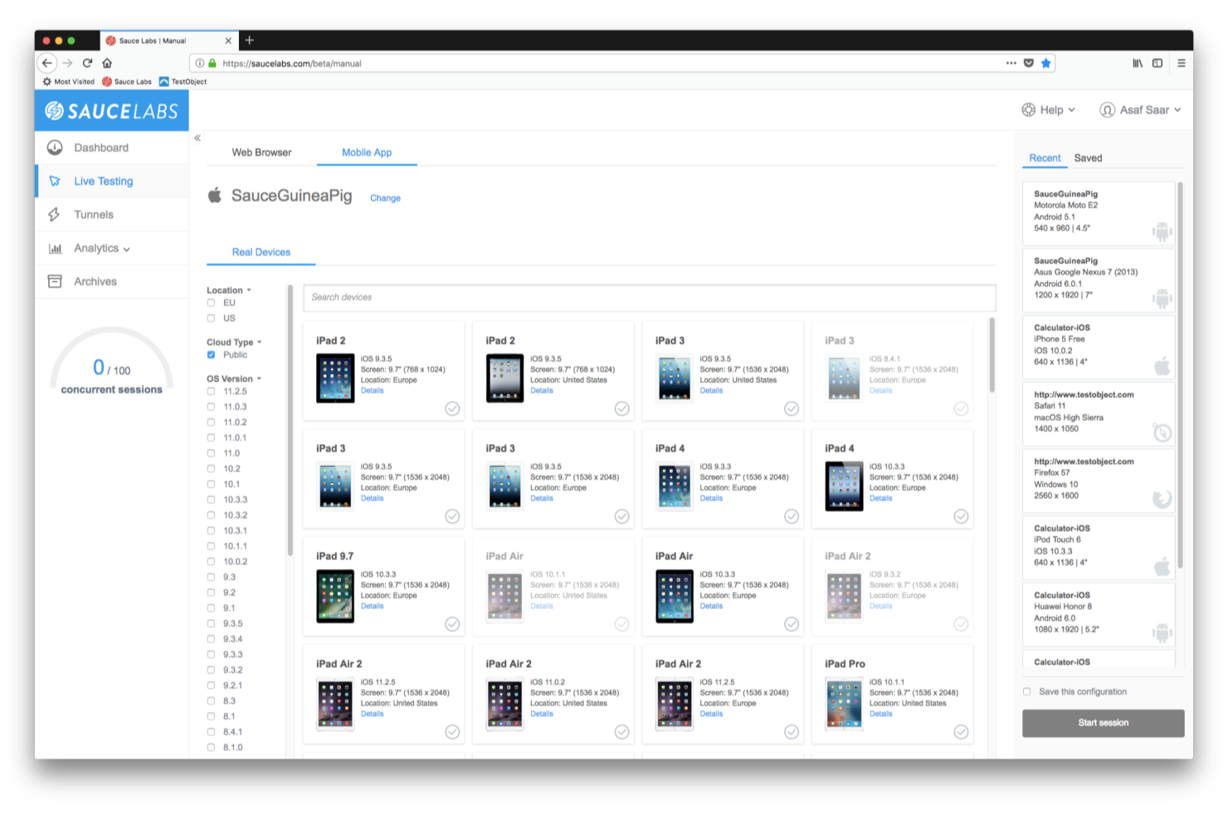The height and width of the screenshot is (819, 1228).
Task: Select the iPad Pro device checkmark circle
Action: point(961,732)
